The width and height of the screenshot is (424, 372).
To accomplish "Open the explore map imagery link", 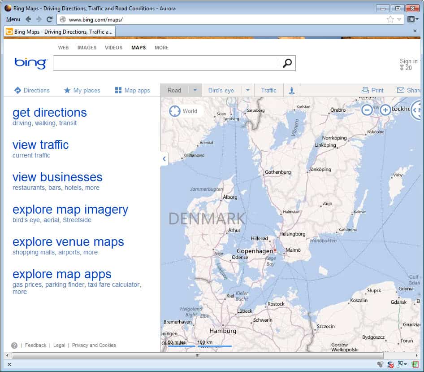I will click(70, 210).
